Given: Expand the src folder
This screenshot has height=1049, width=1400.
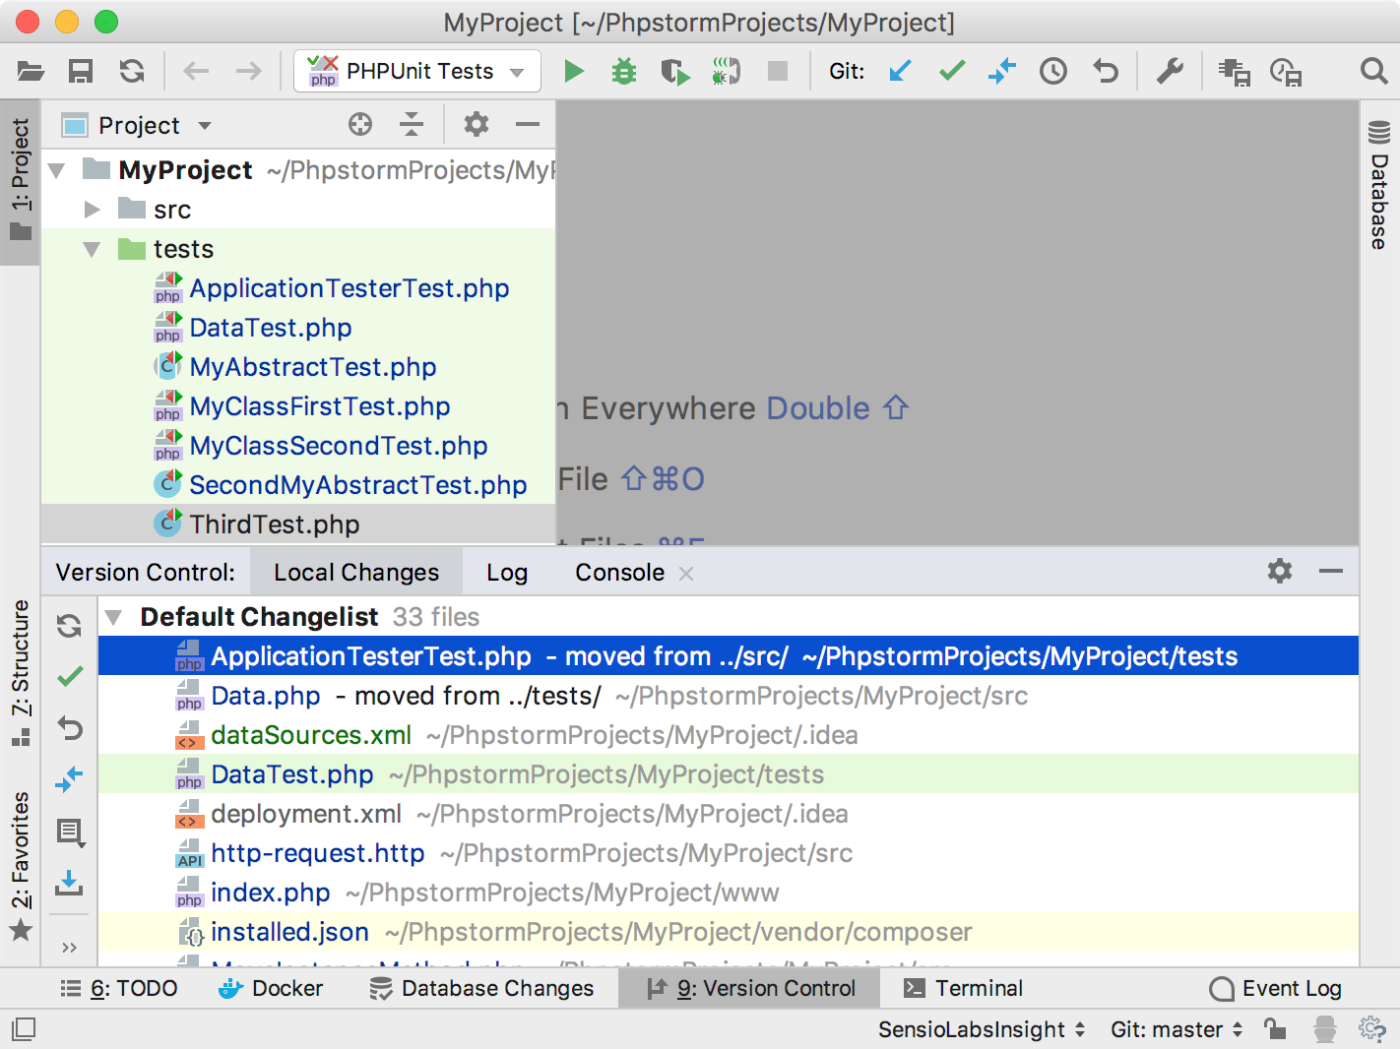Looking at the screenshot, I should (x=93, y=210).
